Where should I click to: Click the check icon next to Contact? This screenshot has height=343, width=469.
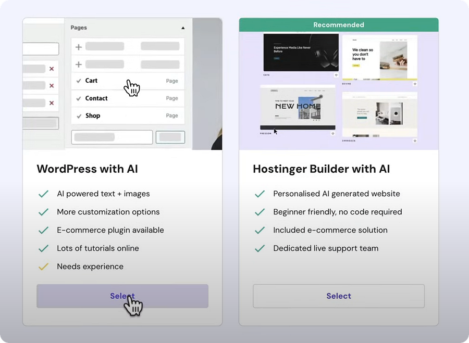click(x=79, y=98)
